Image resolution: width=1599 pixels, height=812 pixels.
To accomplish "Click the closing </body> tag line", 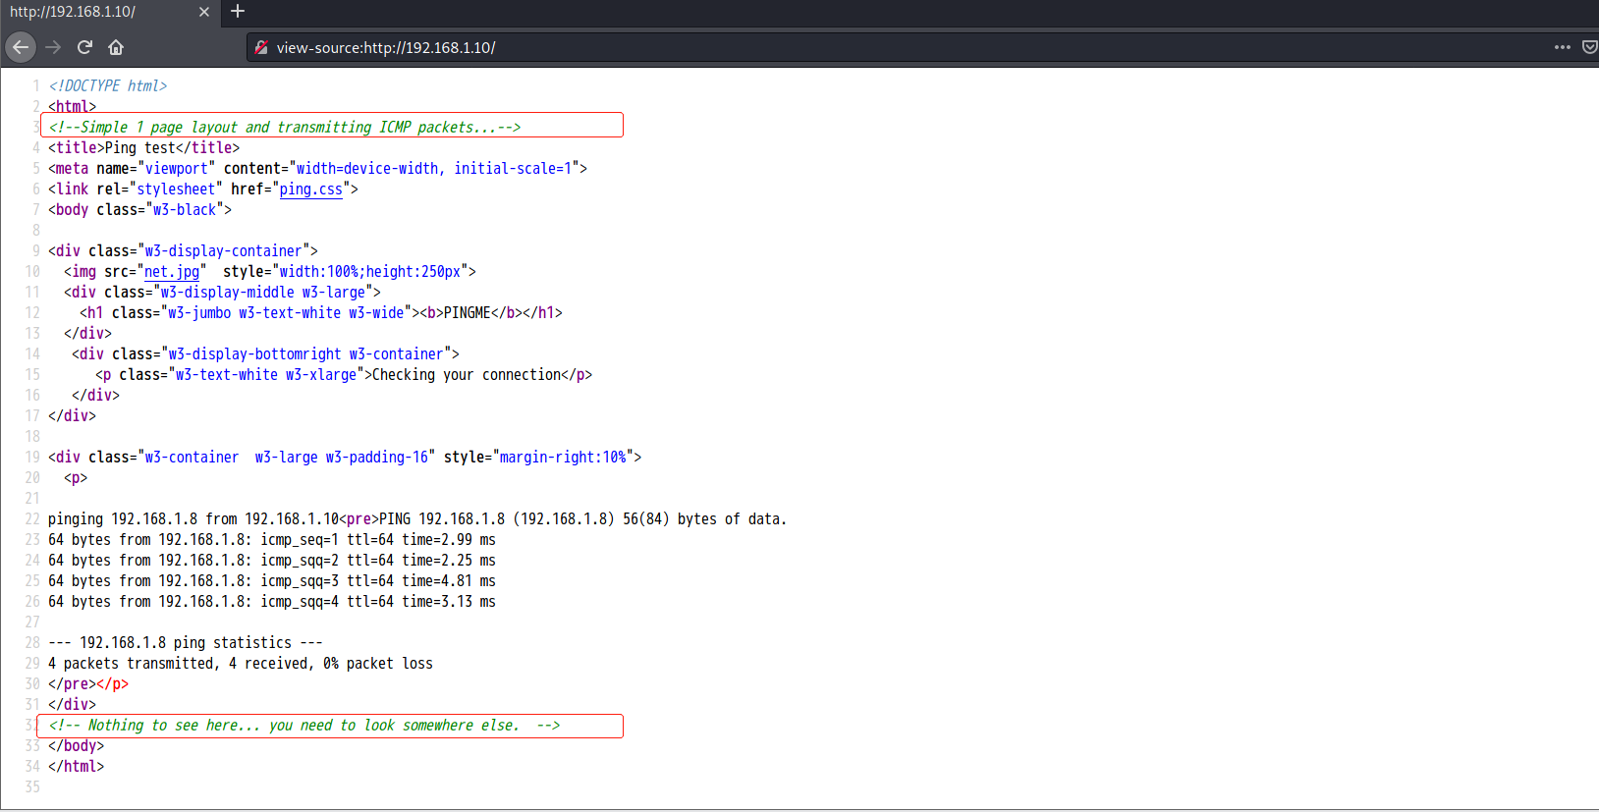I will 77,746.
